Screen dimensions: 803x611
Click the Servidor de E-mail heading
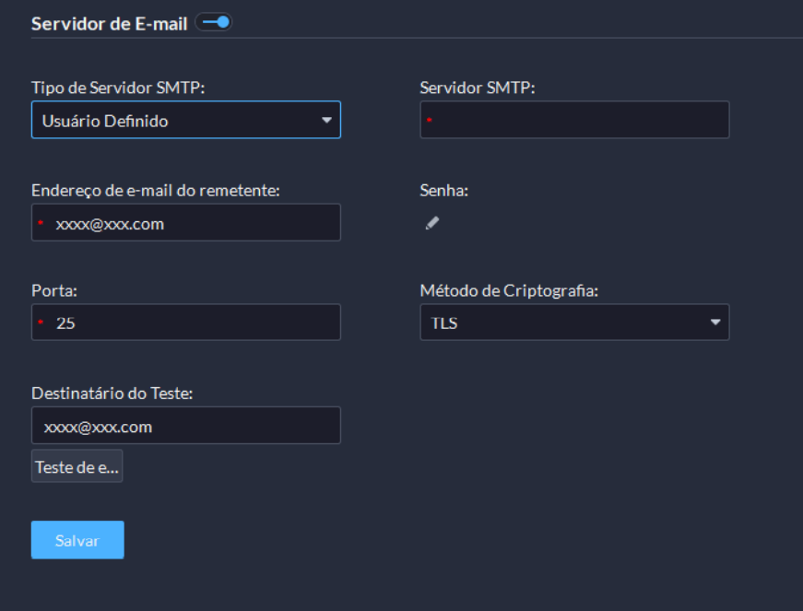pyautogui.click(x=109, y=24)
